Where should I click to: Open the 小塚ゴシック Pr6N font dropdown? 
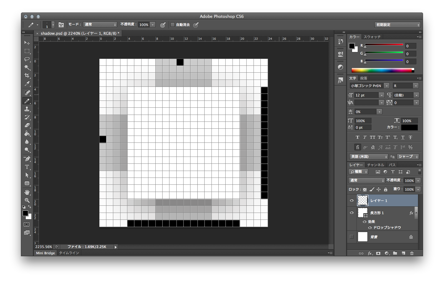coord(387,86)
